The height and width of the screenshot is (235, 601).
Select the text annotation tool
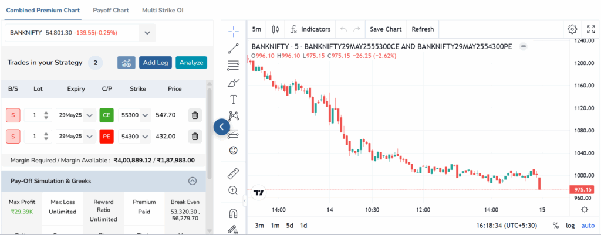(x=233, y=100)
